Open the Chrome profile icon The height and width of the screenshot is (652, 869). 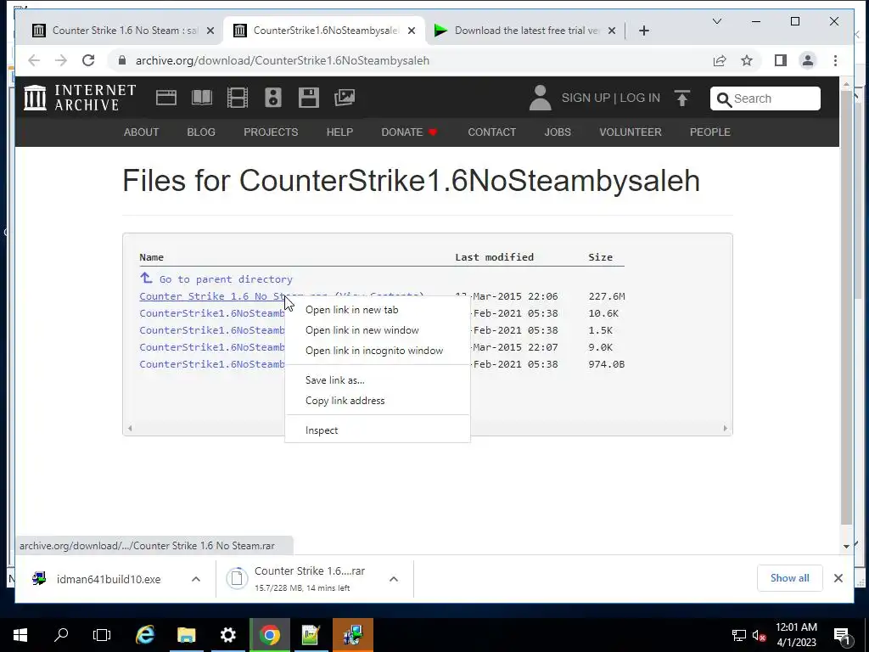[x=808, y=60]
